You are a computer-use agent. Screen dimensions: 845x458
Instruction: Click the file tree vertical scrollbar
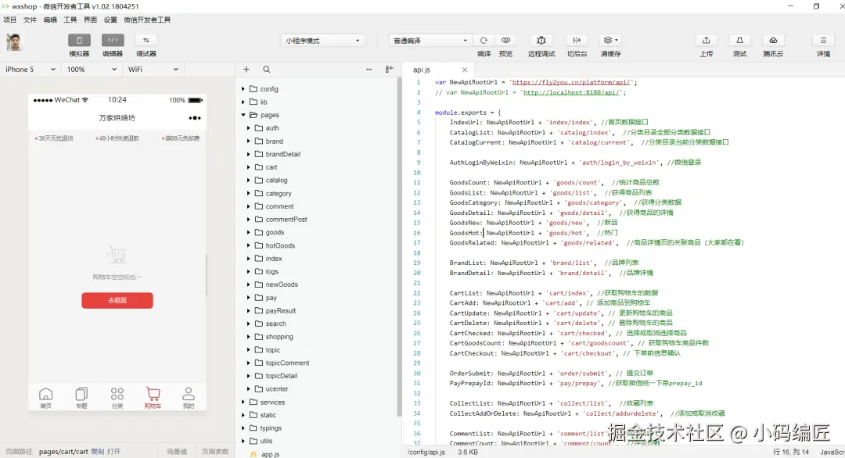tap(399, 248)
